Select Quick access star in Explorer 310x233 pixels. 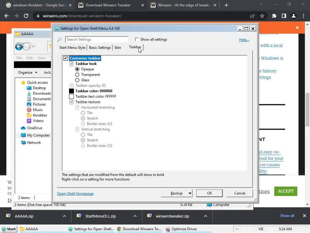(23, 83)
